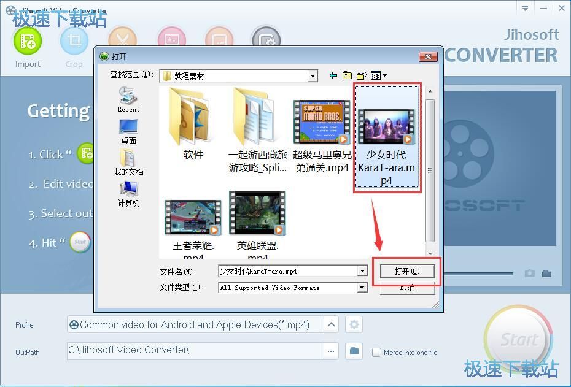Click the 文件名 filename input field
Image resolution: width=571 pixels, height=387 pixels.
click(287, 271)
